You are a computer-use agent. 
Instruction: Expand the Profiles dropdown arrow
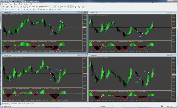pyautogui.click(x=9, y=7)
